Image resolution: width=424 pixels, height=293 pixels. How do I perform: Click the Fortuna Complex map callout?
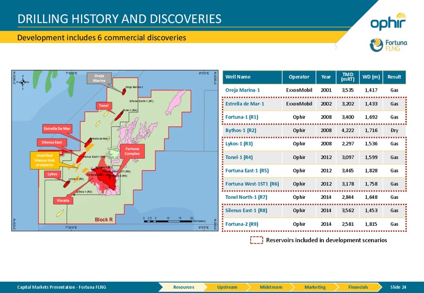pos(132,151)
